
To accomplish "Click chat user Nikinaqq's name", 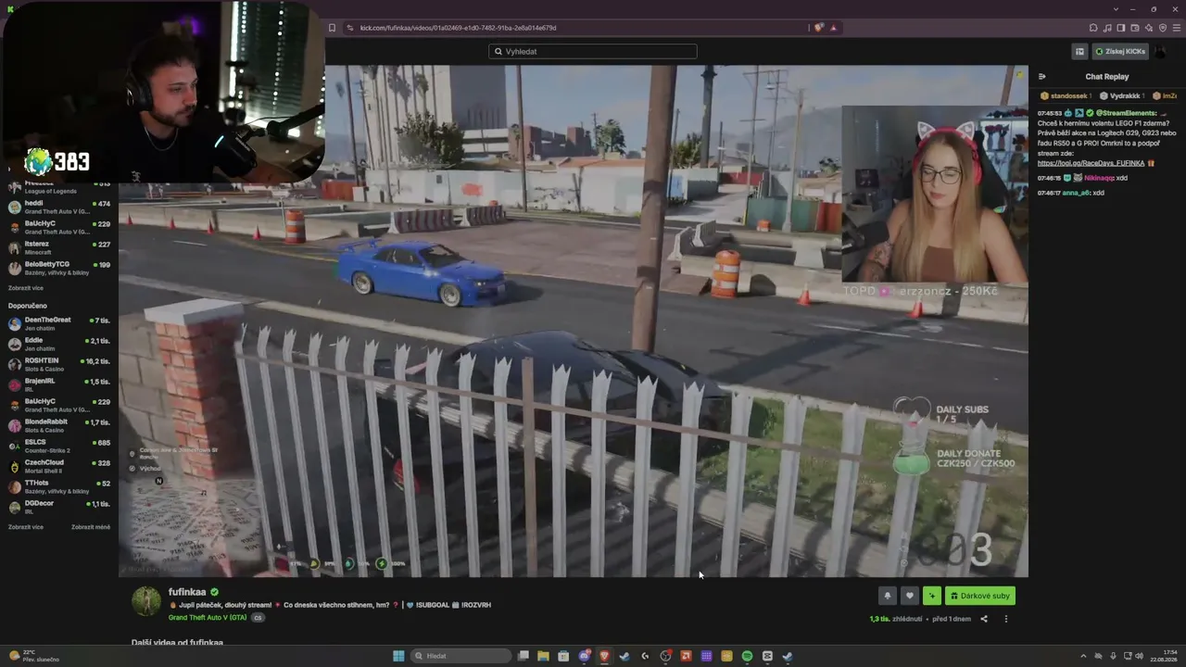I will coord(1099,178).
